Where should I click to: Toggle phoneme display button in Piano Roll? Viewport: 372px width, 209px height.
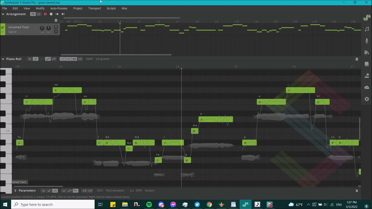(80, 59)
